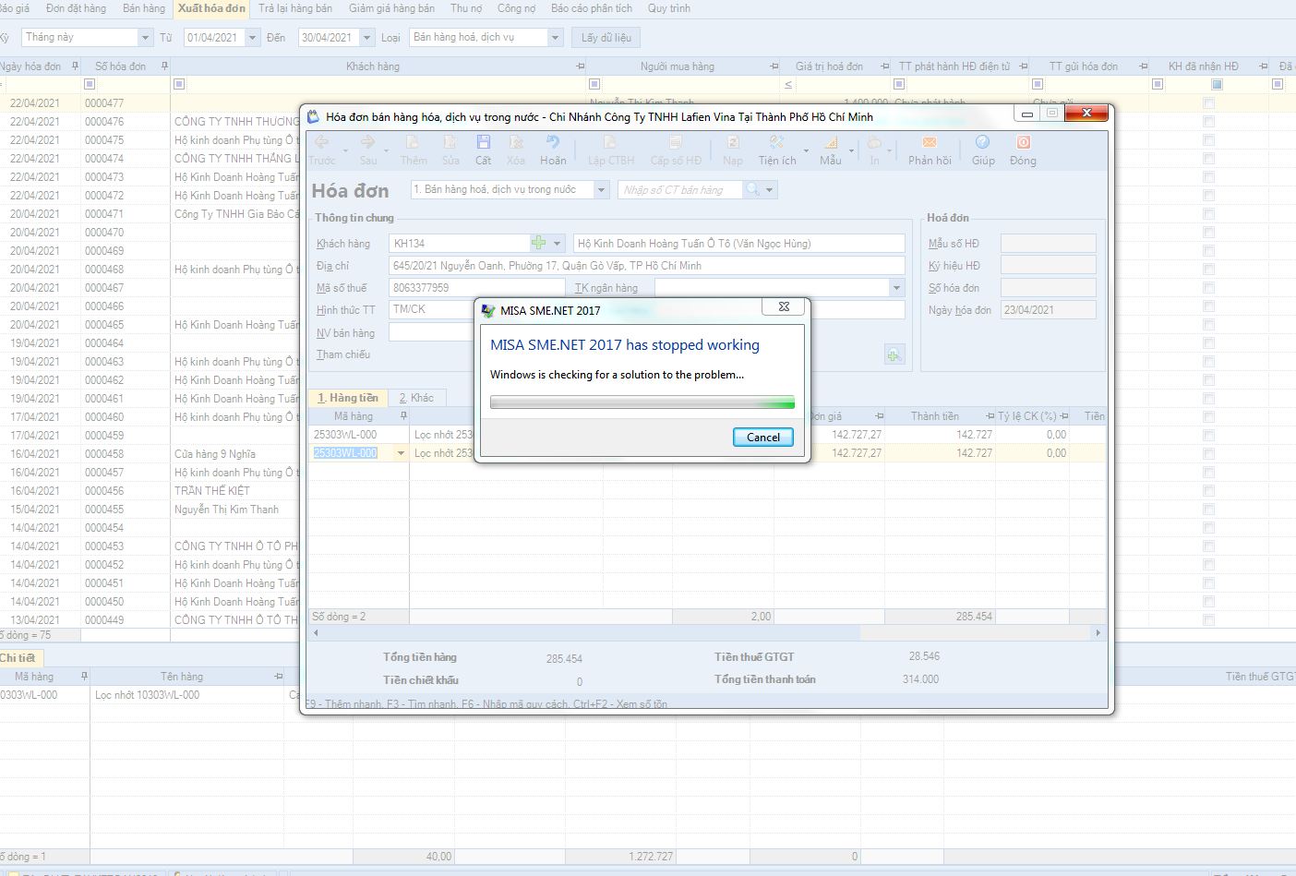Click green plus button near Tham chiếu
The image size is (1296, 876).
pyautogui.click(x=894, y=354)
